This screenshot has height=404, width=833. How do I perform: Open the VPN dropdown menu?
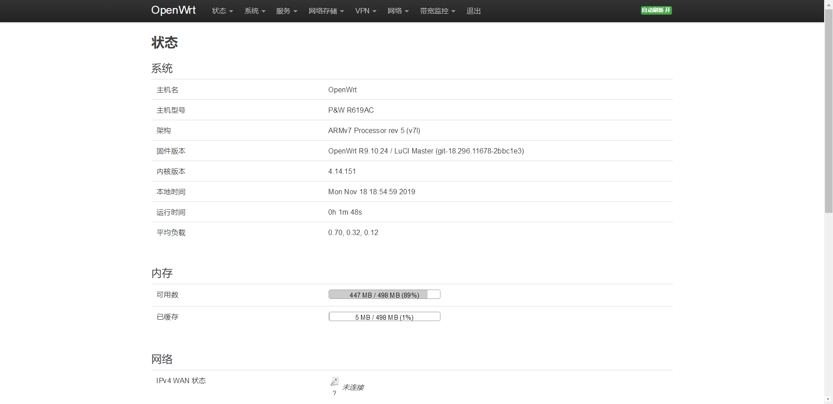coord(365,11)
